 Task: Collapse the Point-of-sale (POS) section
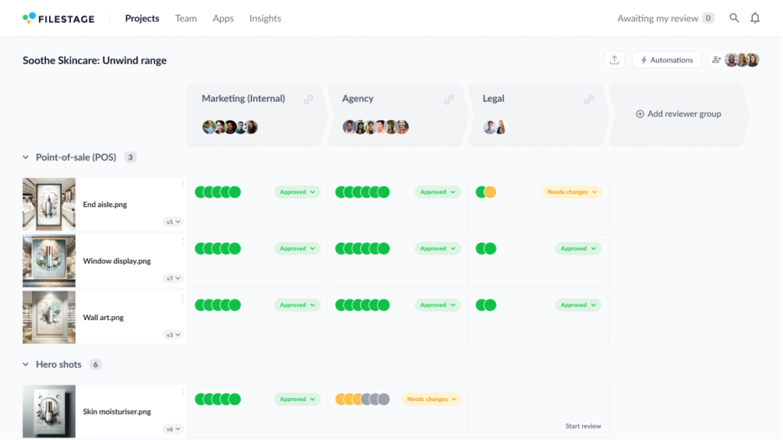pyautogui.click(x=26, y=157)
